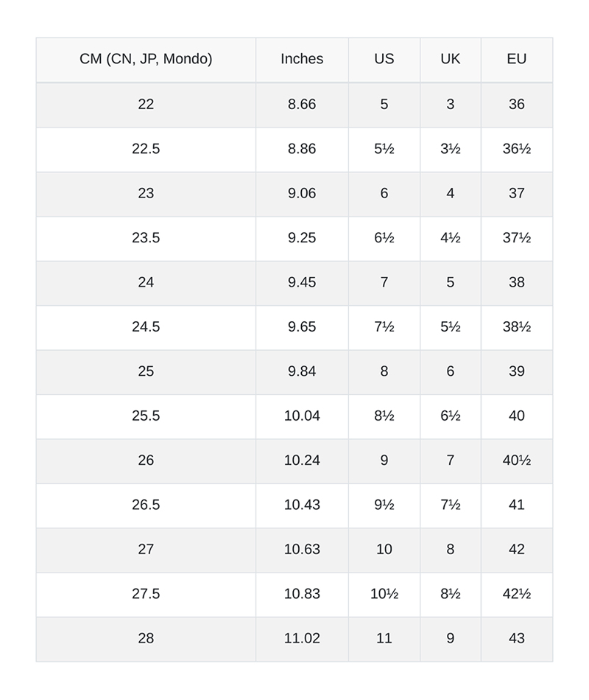Viewport: 589px width, 700px height.
Task: Click the EU size 43 cell
Action: click(517, 638)
